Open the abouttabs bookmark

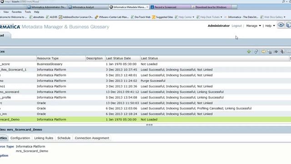(x=37, y=17)
